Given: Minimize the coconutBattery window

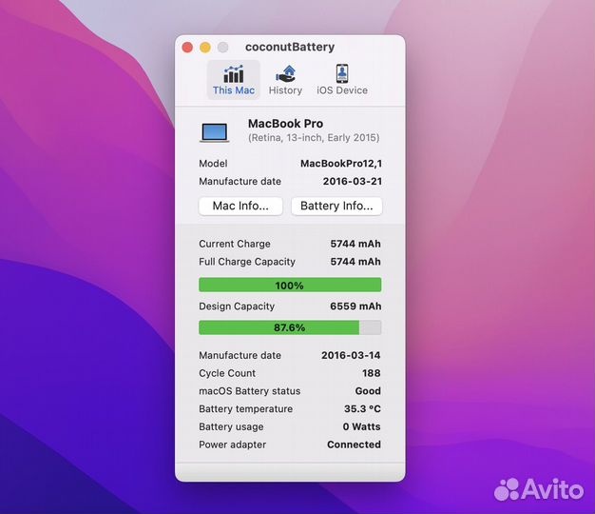Looking at the screenshot, I should [205, 47].
